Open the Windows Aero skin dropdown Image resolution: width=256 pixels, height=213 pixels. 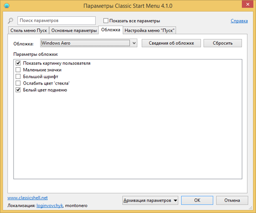click(134, 43)
